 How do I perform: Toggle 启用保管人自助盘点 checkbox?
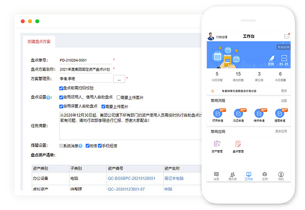(x=61, y=106)
